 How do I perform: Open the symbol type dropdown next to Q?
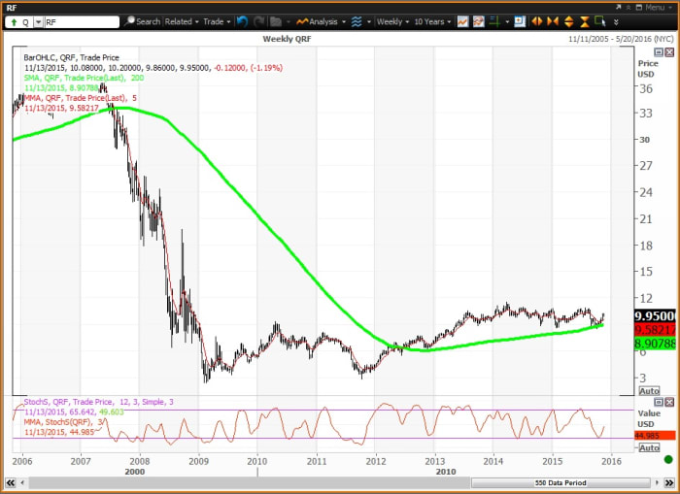pyautogui.click(x=38, y=22)
